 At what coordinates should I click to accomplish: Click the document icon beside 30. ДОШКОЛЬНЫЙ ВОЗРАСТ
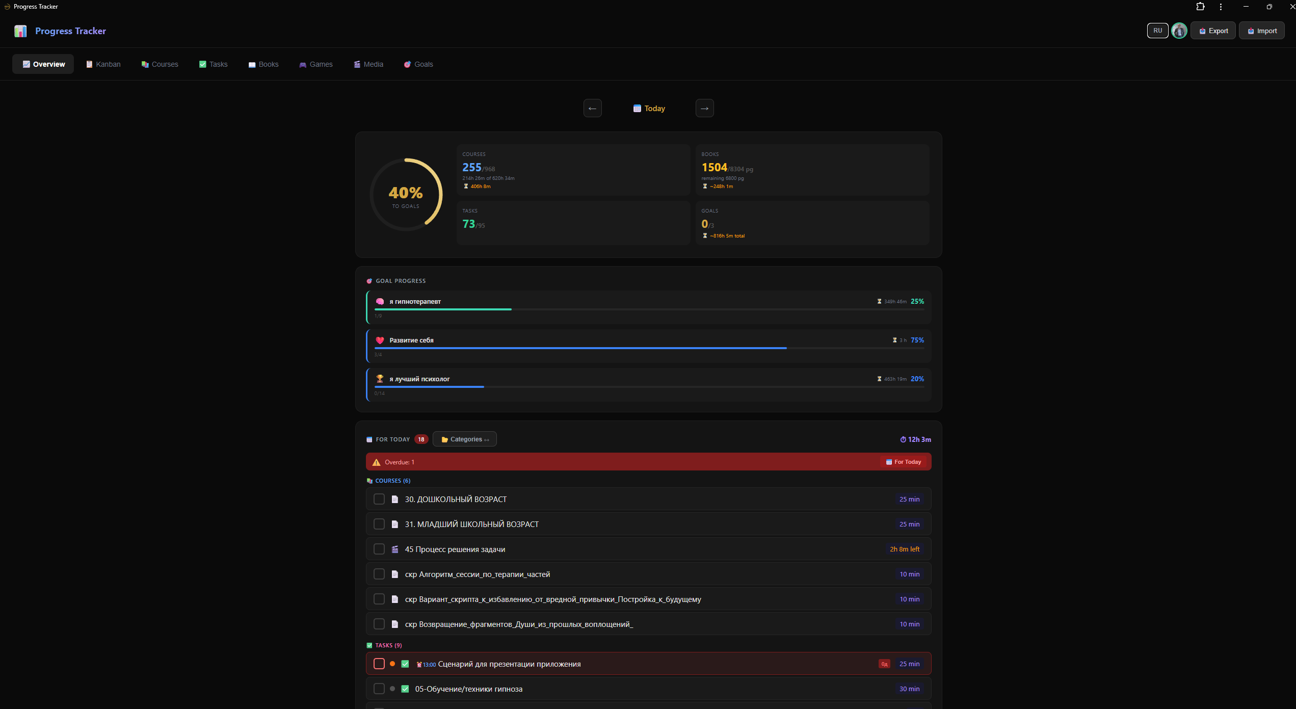(395, 500)
